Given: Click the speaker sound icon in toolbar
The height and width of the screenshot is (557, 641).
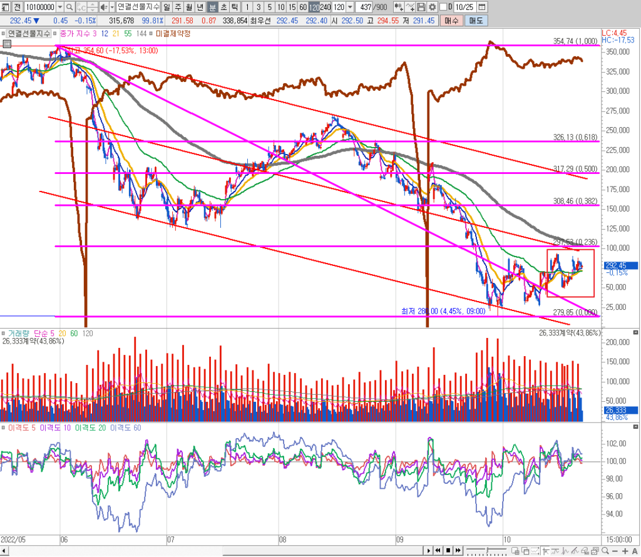Looking at the screenshot, I should point(104,7).
